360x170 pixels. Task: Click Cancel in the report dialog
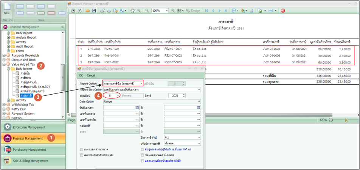[x=91, y=75]
